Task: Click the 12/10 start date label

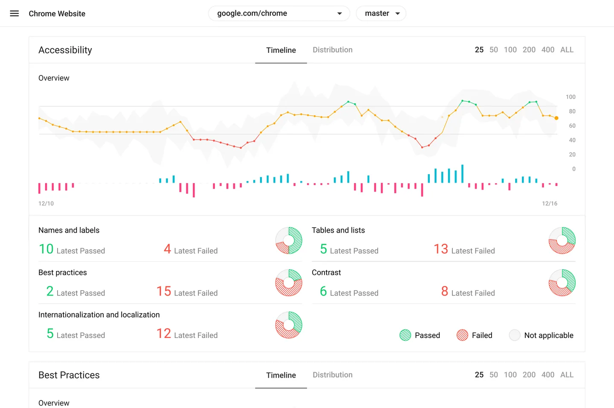Action: coord(46,204)
